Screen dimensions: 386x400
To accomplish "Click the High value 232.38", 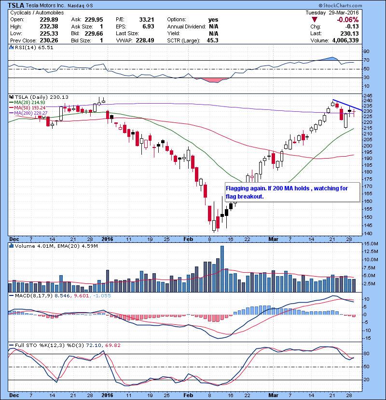I will 49,27.
